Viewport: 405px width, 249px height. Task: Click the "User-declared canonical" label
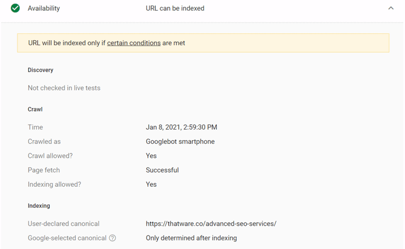pyautogui.click(x=63, y=224)
